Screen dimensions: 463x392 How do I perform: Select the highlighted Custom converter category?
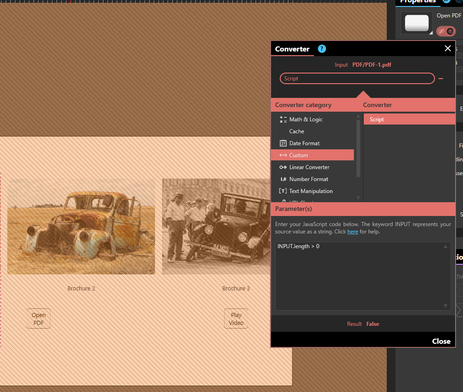312,155
